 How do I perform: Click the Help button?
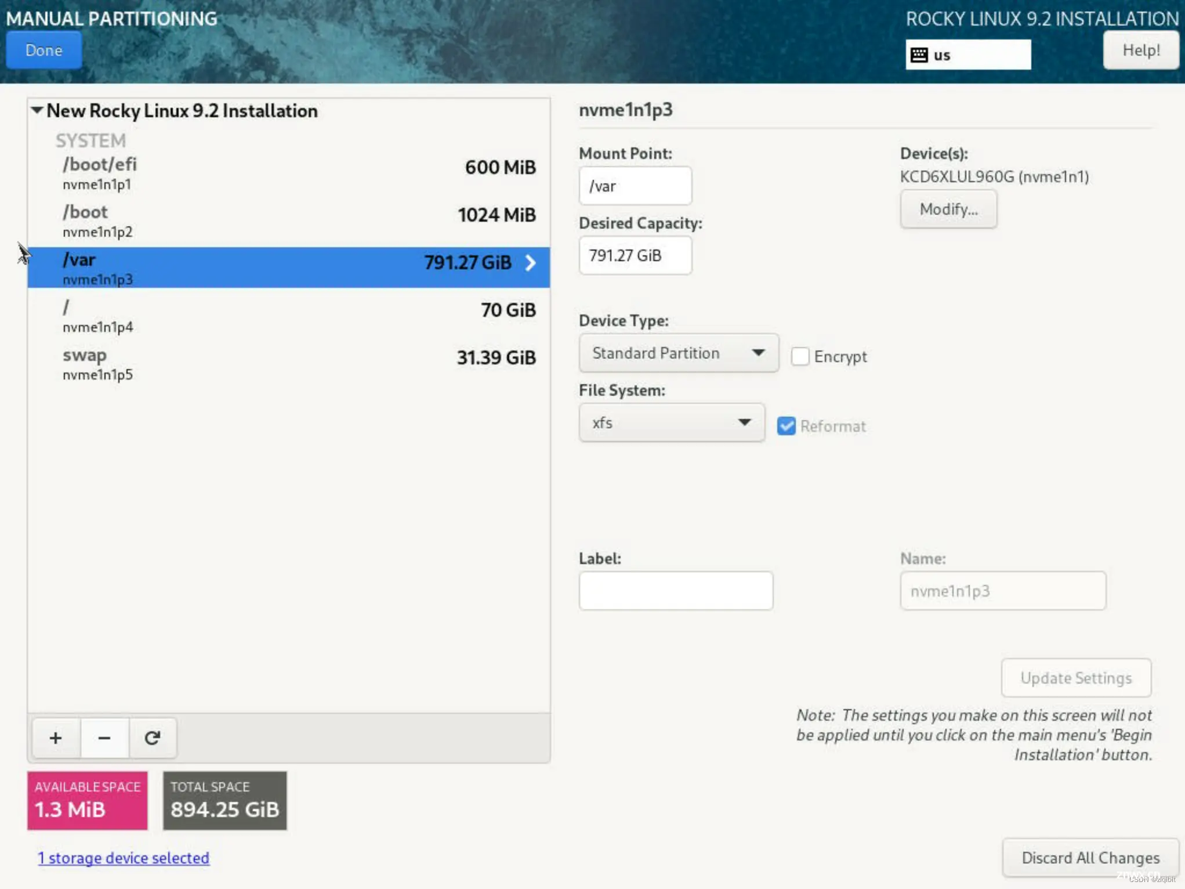(1141, 50)
